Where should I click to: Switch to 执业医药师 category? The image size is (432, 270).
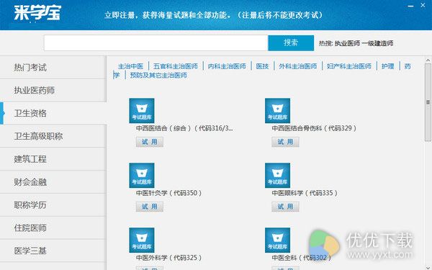[53, 90]
